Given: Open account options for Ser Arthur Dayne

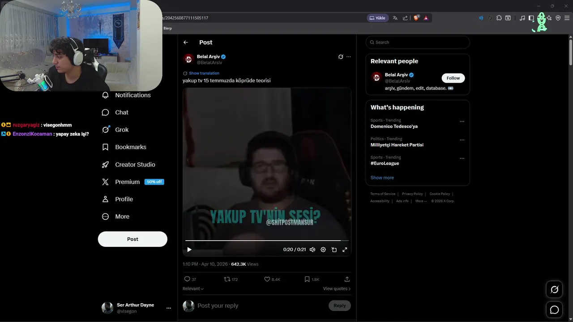Looking at the screenshot, I should click(168, 308).
